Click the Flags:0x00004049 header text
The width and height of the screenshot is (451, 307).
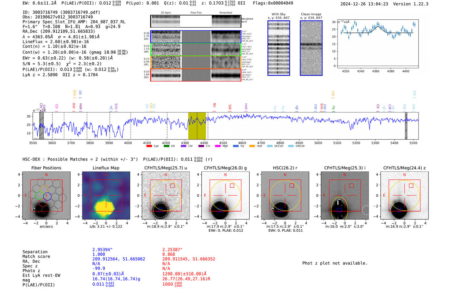click(x=273, y=3)
